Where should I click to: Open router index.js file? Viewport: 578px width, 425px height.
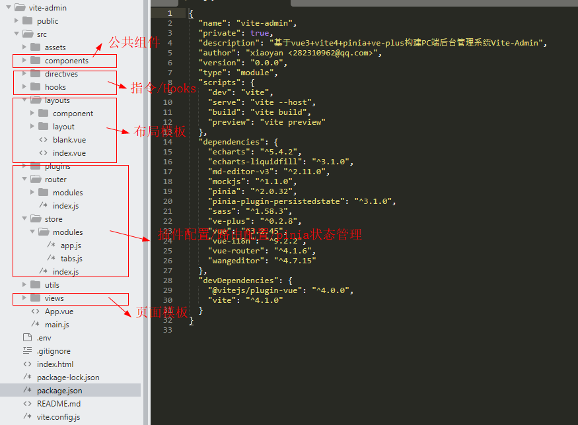65,206
